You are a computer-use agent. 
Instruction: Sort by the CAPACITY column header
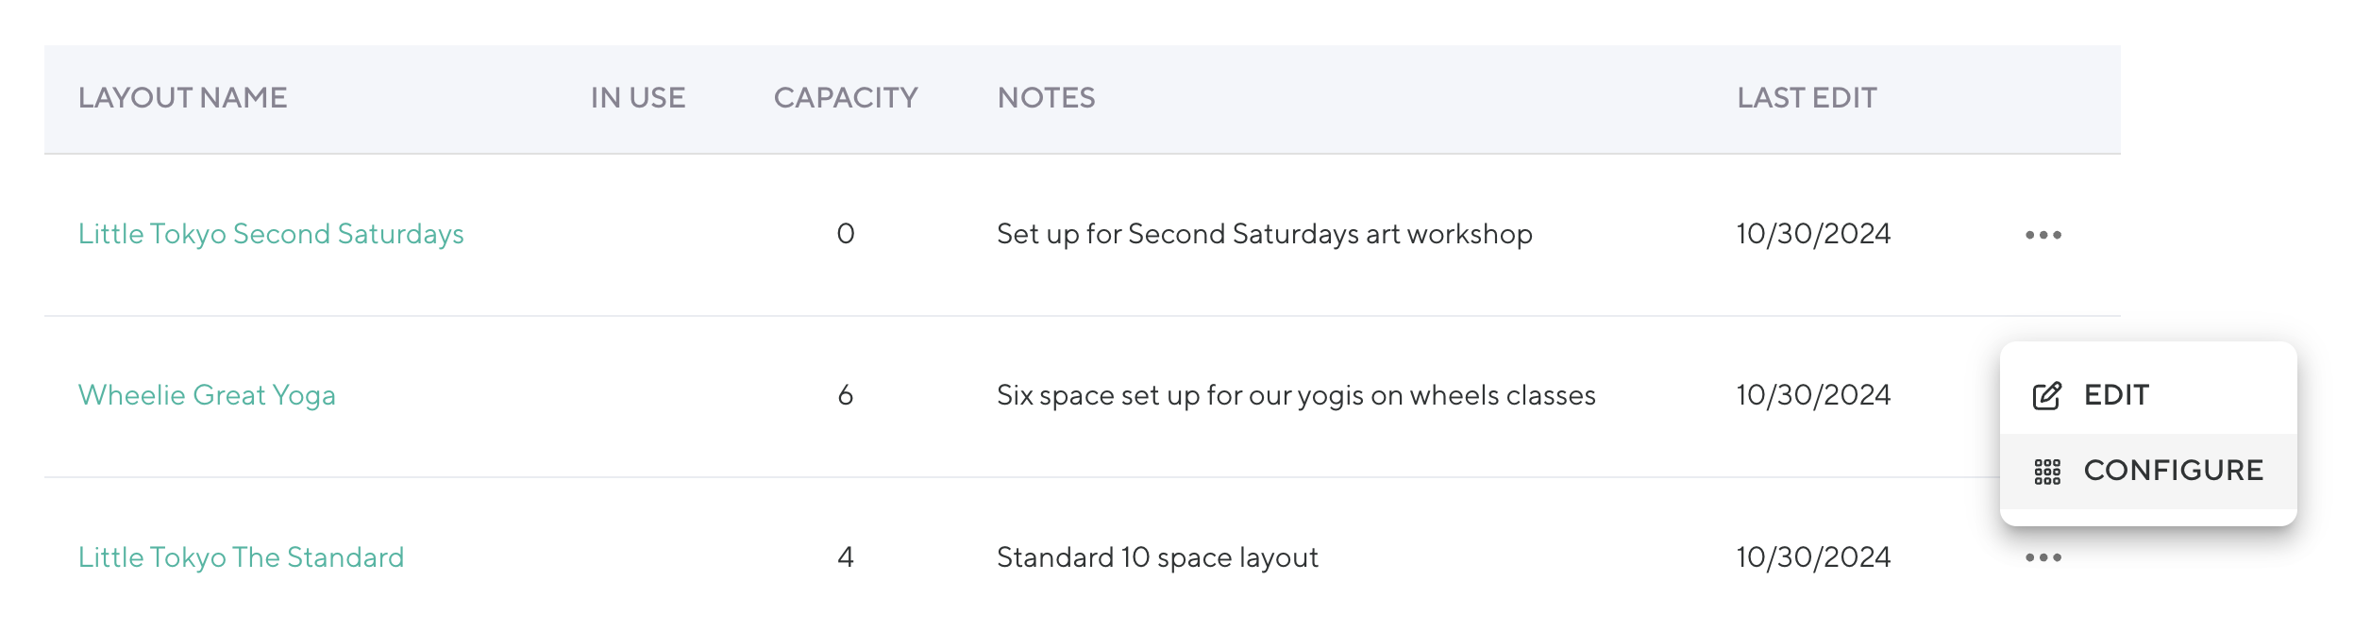coord(846,98)
